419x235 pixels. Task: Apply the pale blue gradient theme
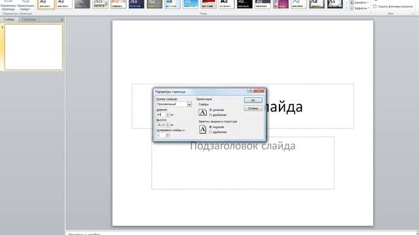click(172, 5)
